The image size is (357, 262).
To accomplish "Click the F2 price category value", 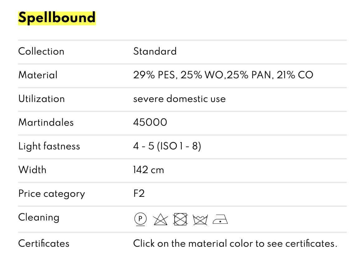I will tap(139, 193).
